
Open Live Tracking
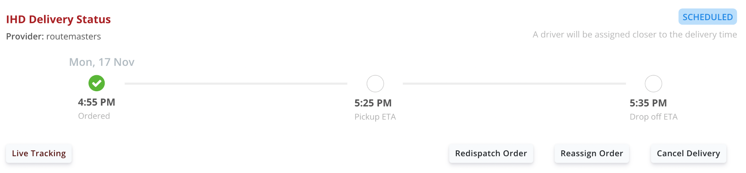[39, 153]
